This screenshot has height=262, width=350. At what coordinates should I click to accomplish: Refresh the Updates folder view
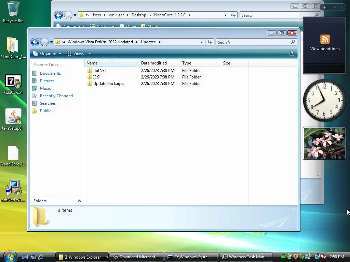pos(210,42)
